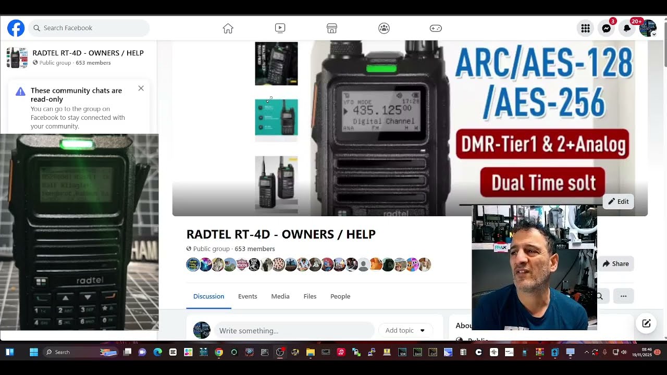The image size is (667, 375).
Task: Open the Facebook Video (Watch) icon
Action: (280, 28)
